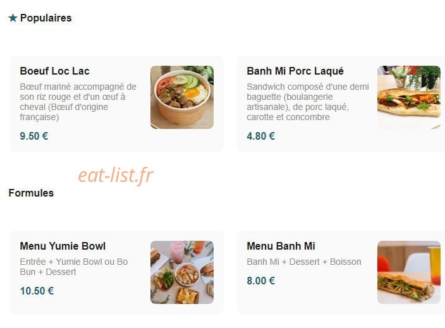Viewport: 445px width, 328px height.
Task: Go to the Populaires section heading
Action: (x=46, y=18)
